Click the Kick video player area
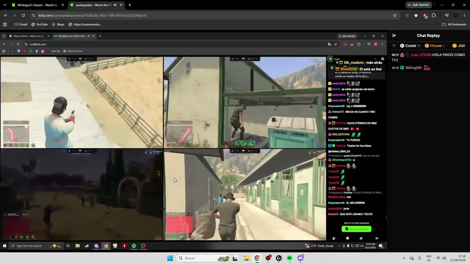 tap(193, 141)
